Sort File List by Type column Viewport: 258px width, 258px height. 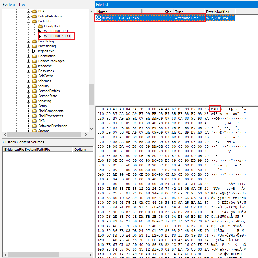click(x=188, y=12)
